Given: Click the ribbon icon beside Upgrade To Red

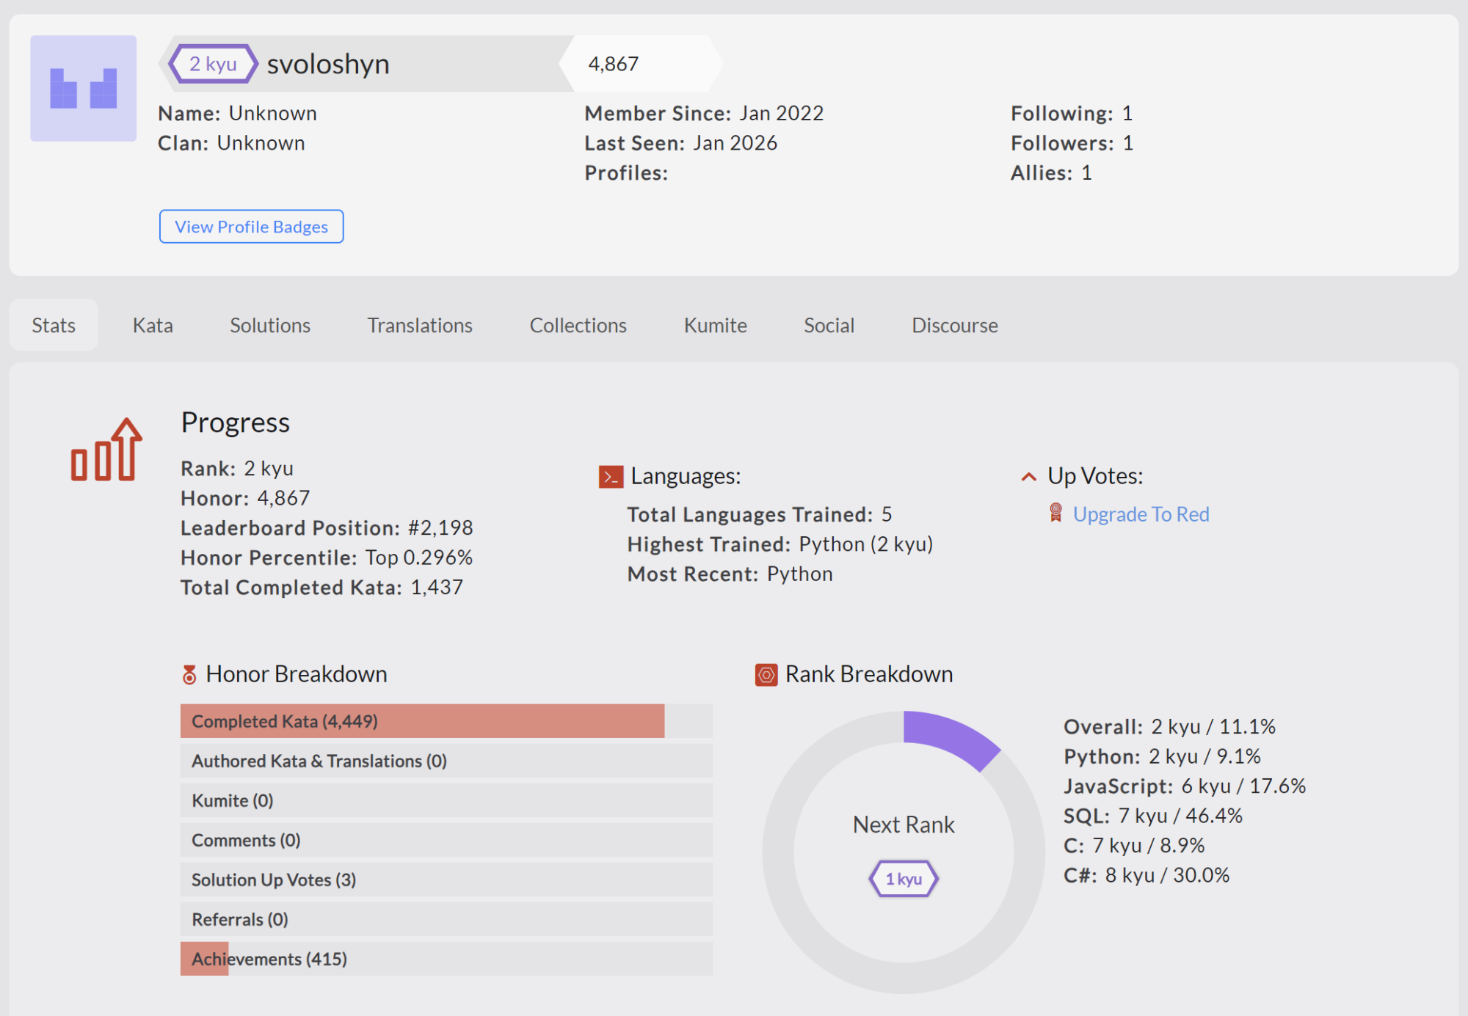Looking at the screenshot, I should (1055, 513).
